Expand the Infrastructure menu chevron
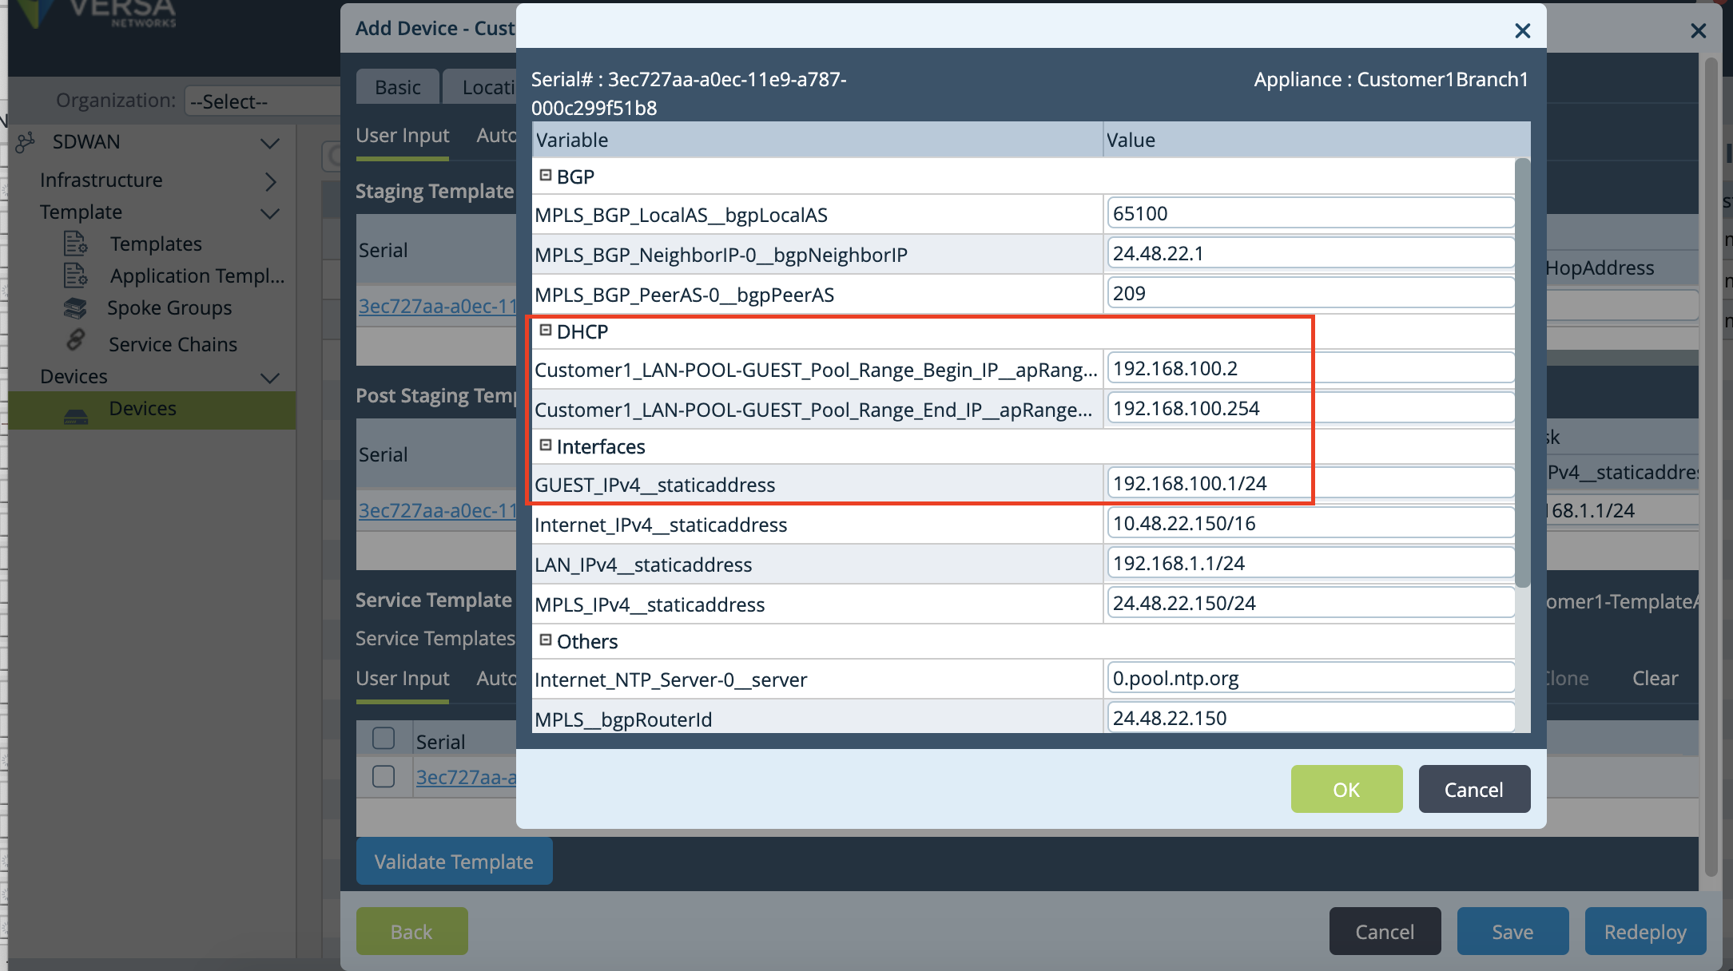Viewport: 1733px width, 971px height. [x=270, y=181]
